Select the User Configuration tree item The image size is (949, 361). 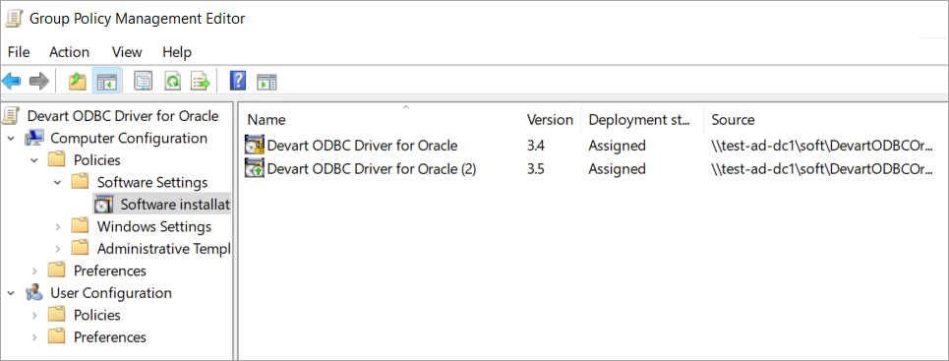click(111, 293)
